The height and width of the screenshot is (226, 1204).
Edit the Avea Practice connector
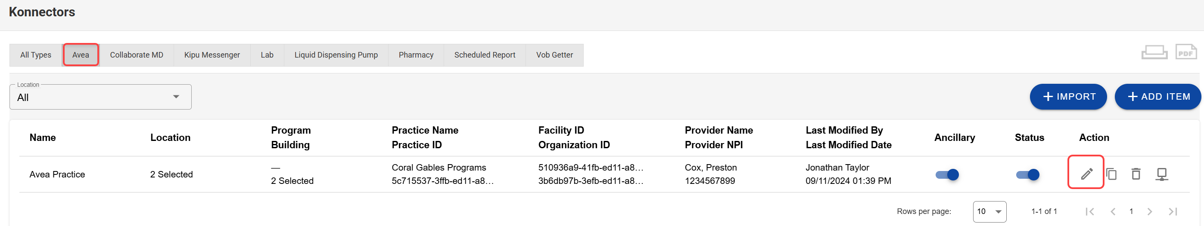(x=1086, y=174)
